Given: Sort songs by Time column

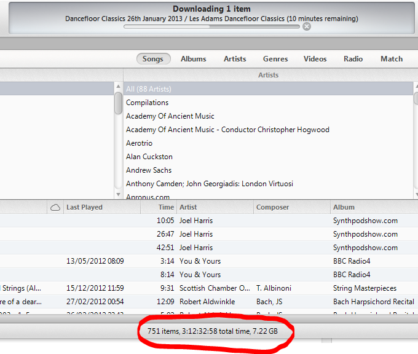Looking at the screenshot, I should pos(159,207).
